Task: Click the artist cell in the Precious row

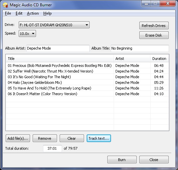Action: click(127, 66)
